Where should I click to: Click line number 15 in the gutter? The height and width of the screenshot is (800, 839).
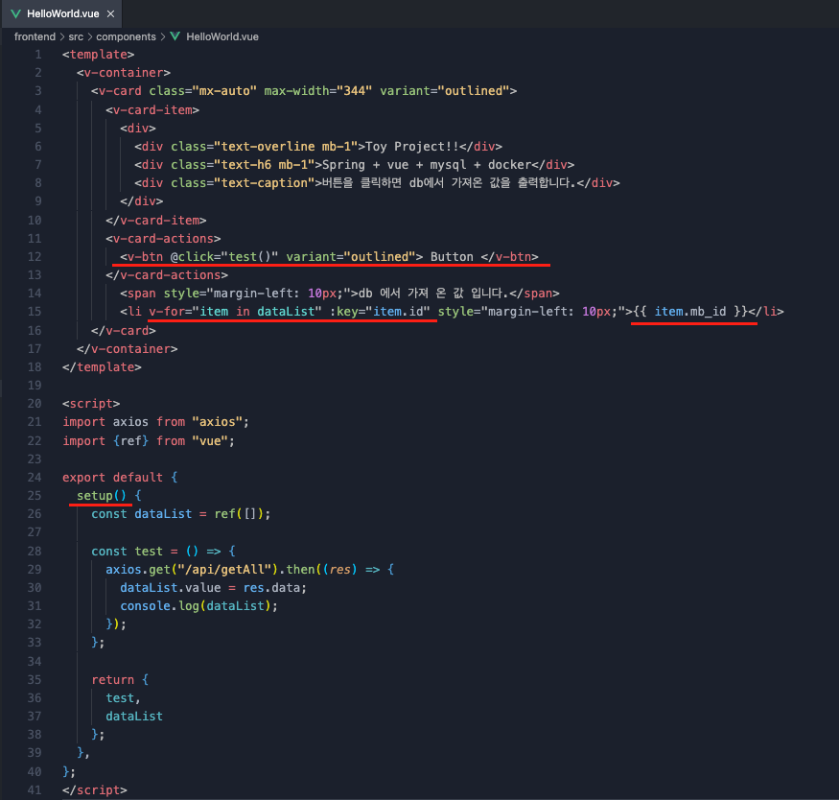(35, 312)
